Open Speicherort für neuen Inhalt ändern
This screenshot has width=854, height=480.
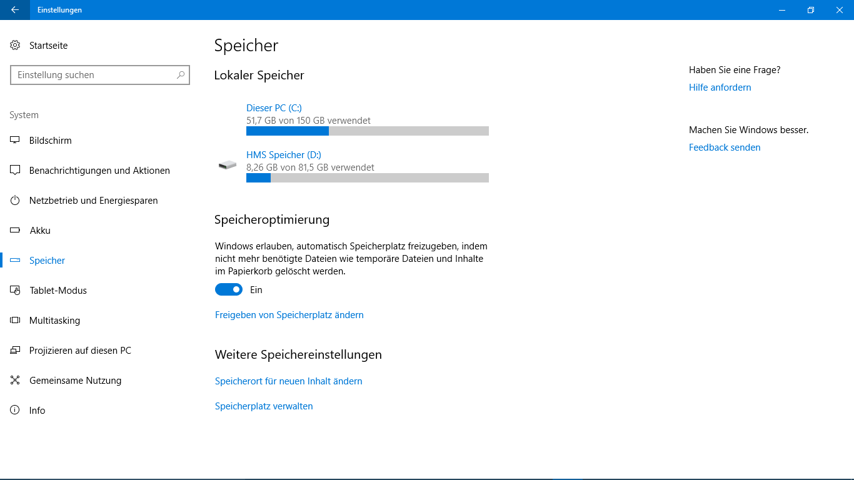(289, 381)
